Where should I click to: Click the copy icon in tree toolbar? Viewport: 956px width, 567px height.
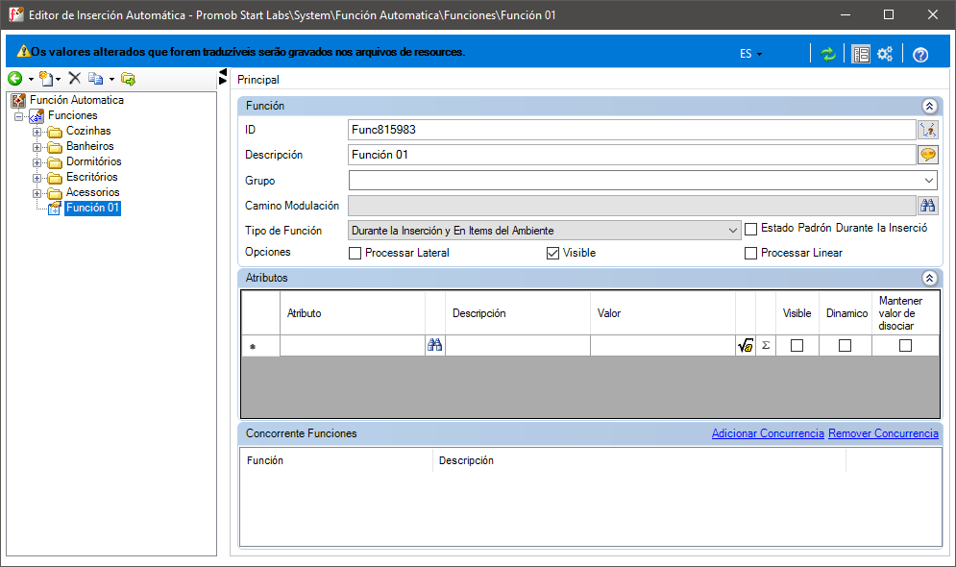pos(96,78)
